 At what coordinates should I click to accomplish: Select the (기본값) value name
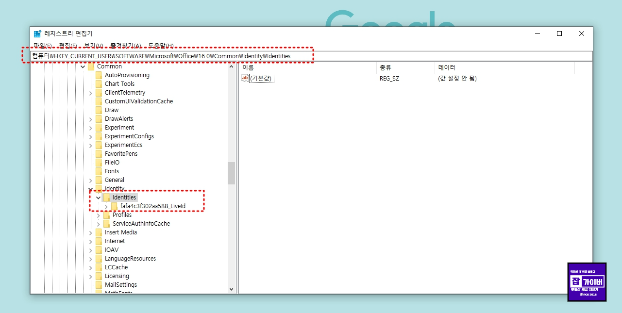point(262,78)
